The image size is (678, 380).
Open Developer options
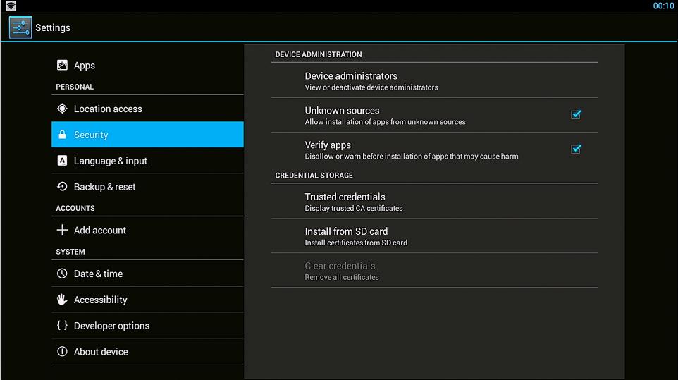coord(147,326)
